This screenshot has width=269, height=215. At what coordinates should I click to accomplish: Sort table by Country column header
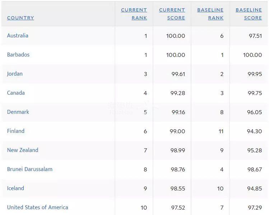[20, 18]
